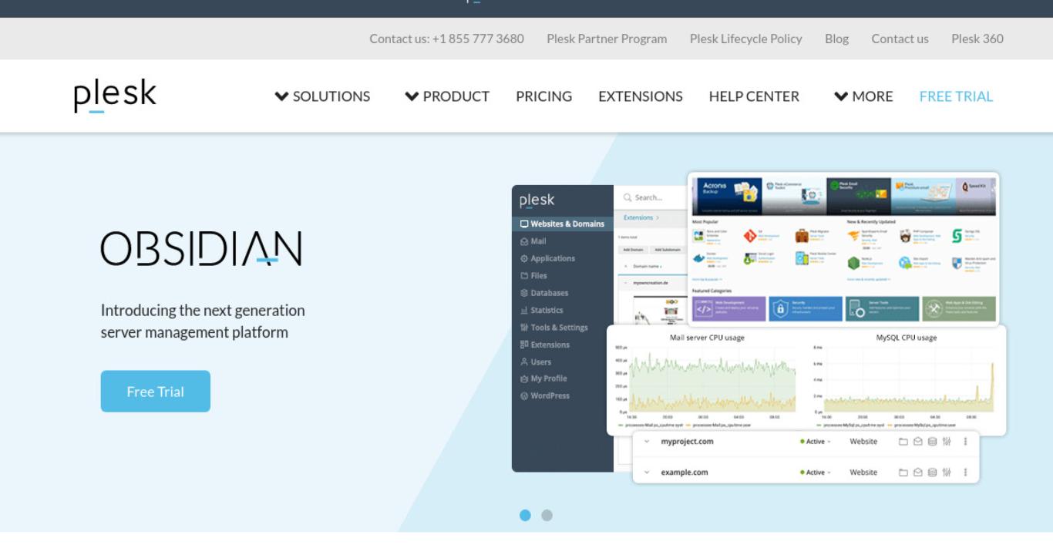Click the Plesk Migrator suitcase icon
1053x555 pixels.
pos(802,236)
